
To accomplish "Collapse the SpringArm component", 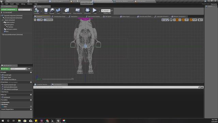I will pyautogui.click(x=4, y=25).
